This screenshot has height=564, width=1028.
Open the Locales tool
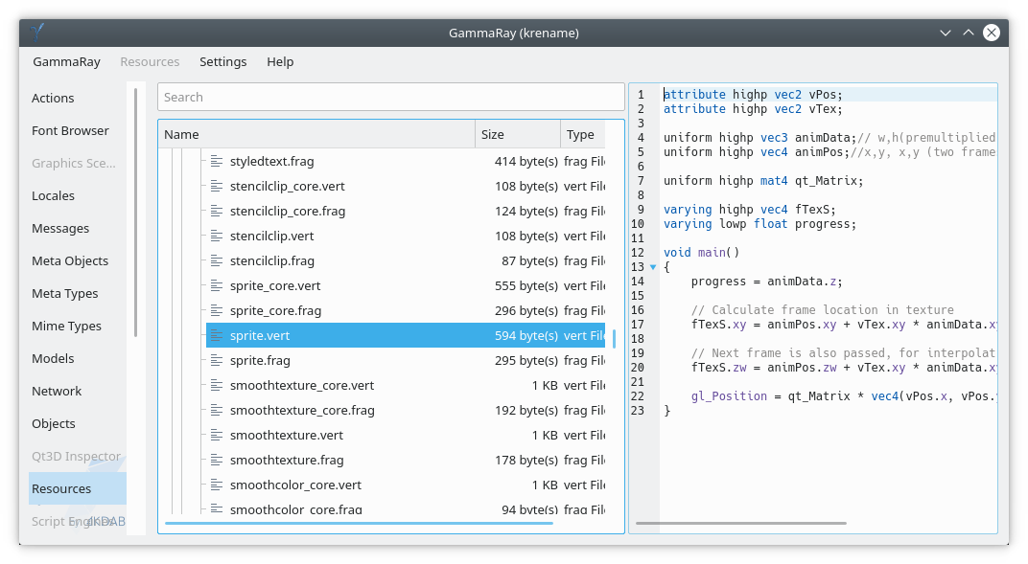[78, 195]
